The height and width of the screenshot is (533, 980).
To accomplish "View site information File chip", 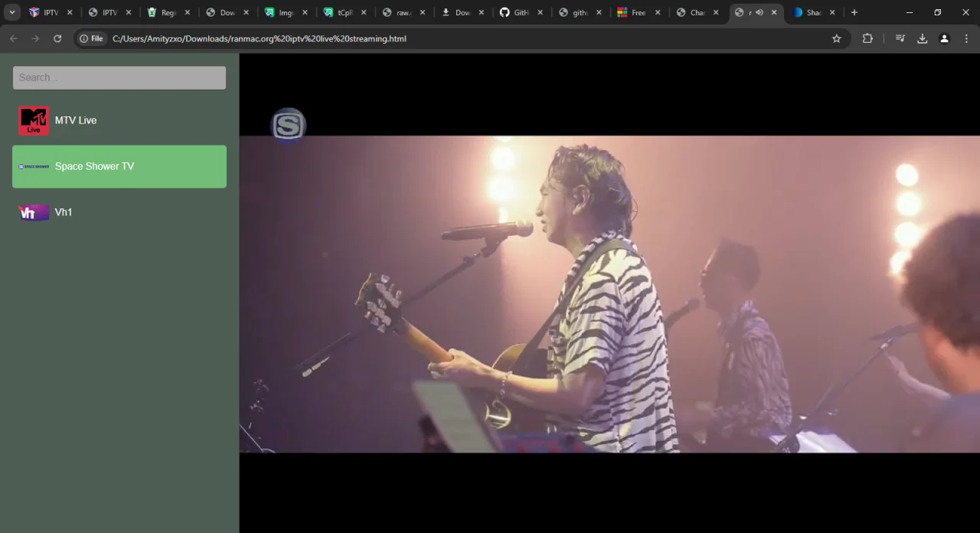I will tap(91, 38).
